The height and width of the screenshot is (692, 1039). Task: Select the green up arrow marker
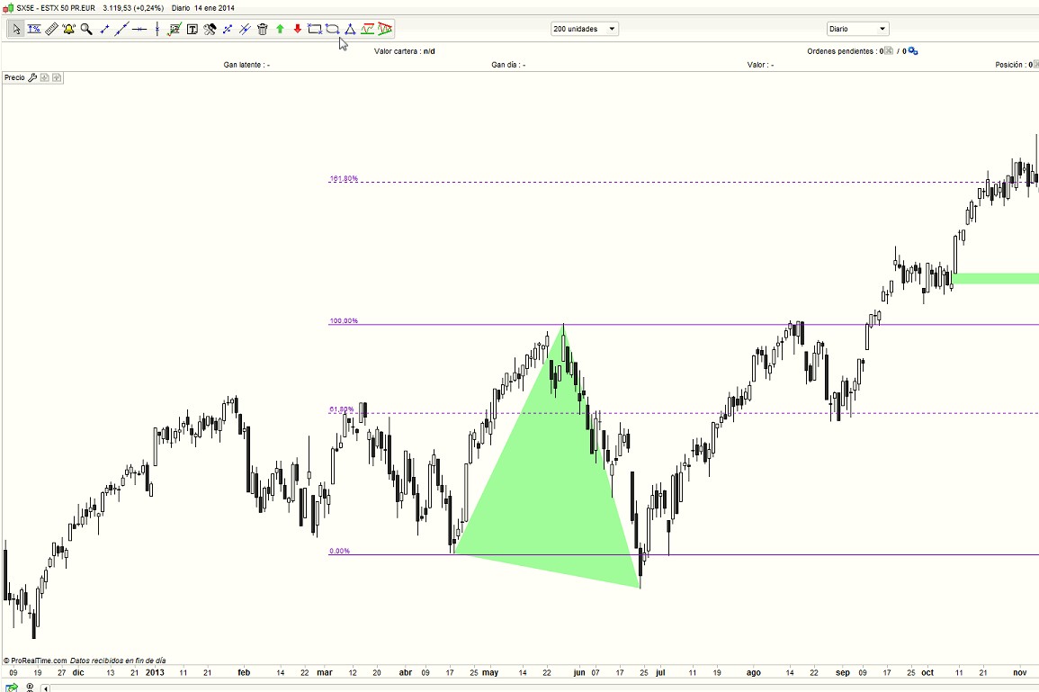[x=280, y=29]
